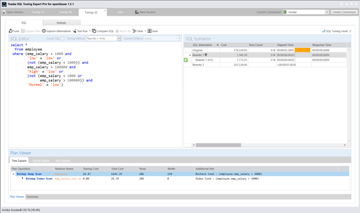The width and height of the screenshot is (360, 213).
Task: Switch to the Visual Explain tab
Action: click(41, 161)
